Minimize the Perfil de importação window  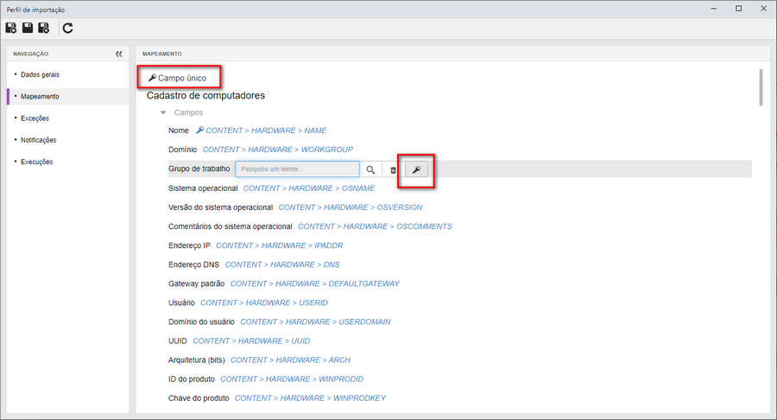(x=714, y=9)
